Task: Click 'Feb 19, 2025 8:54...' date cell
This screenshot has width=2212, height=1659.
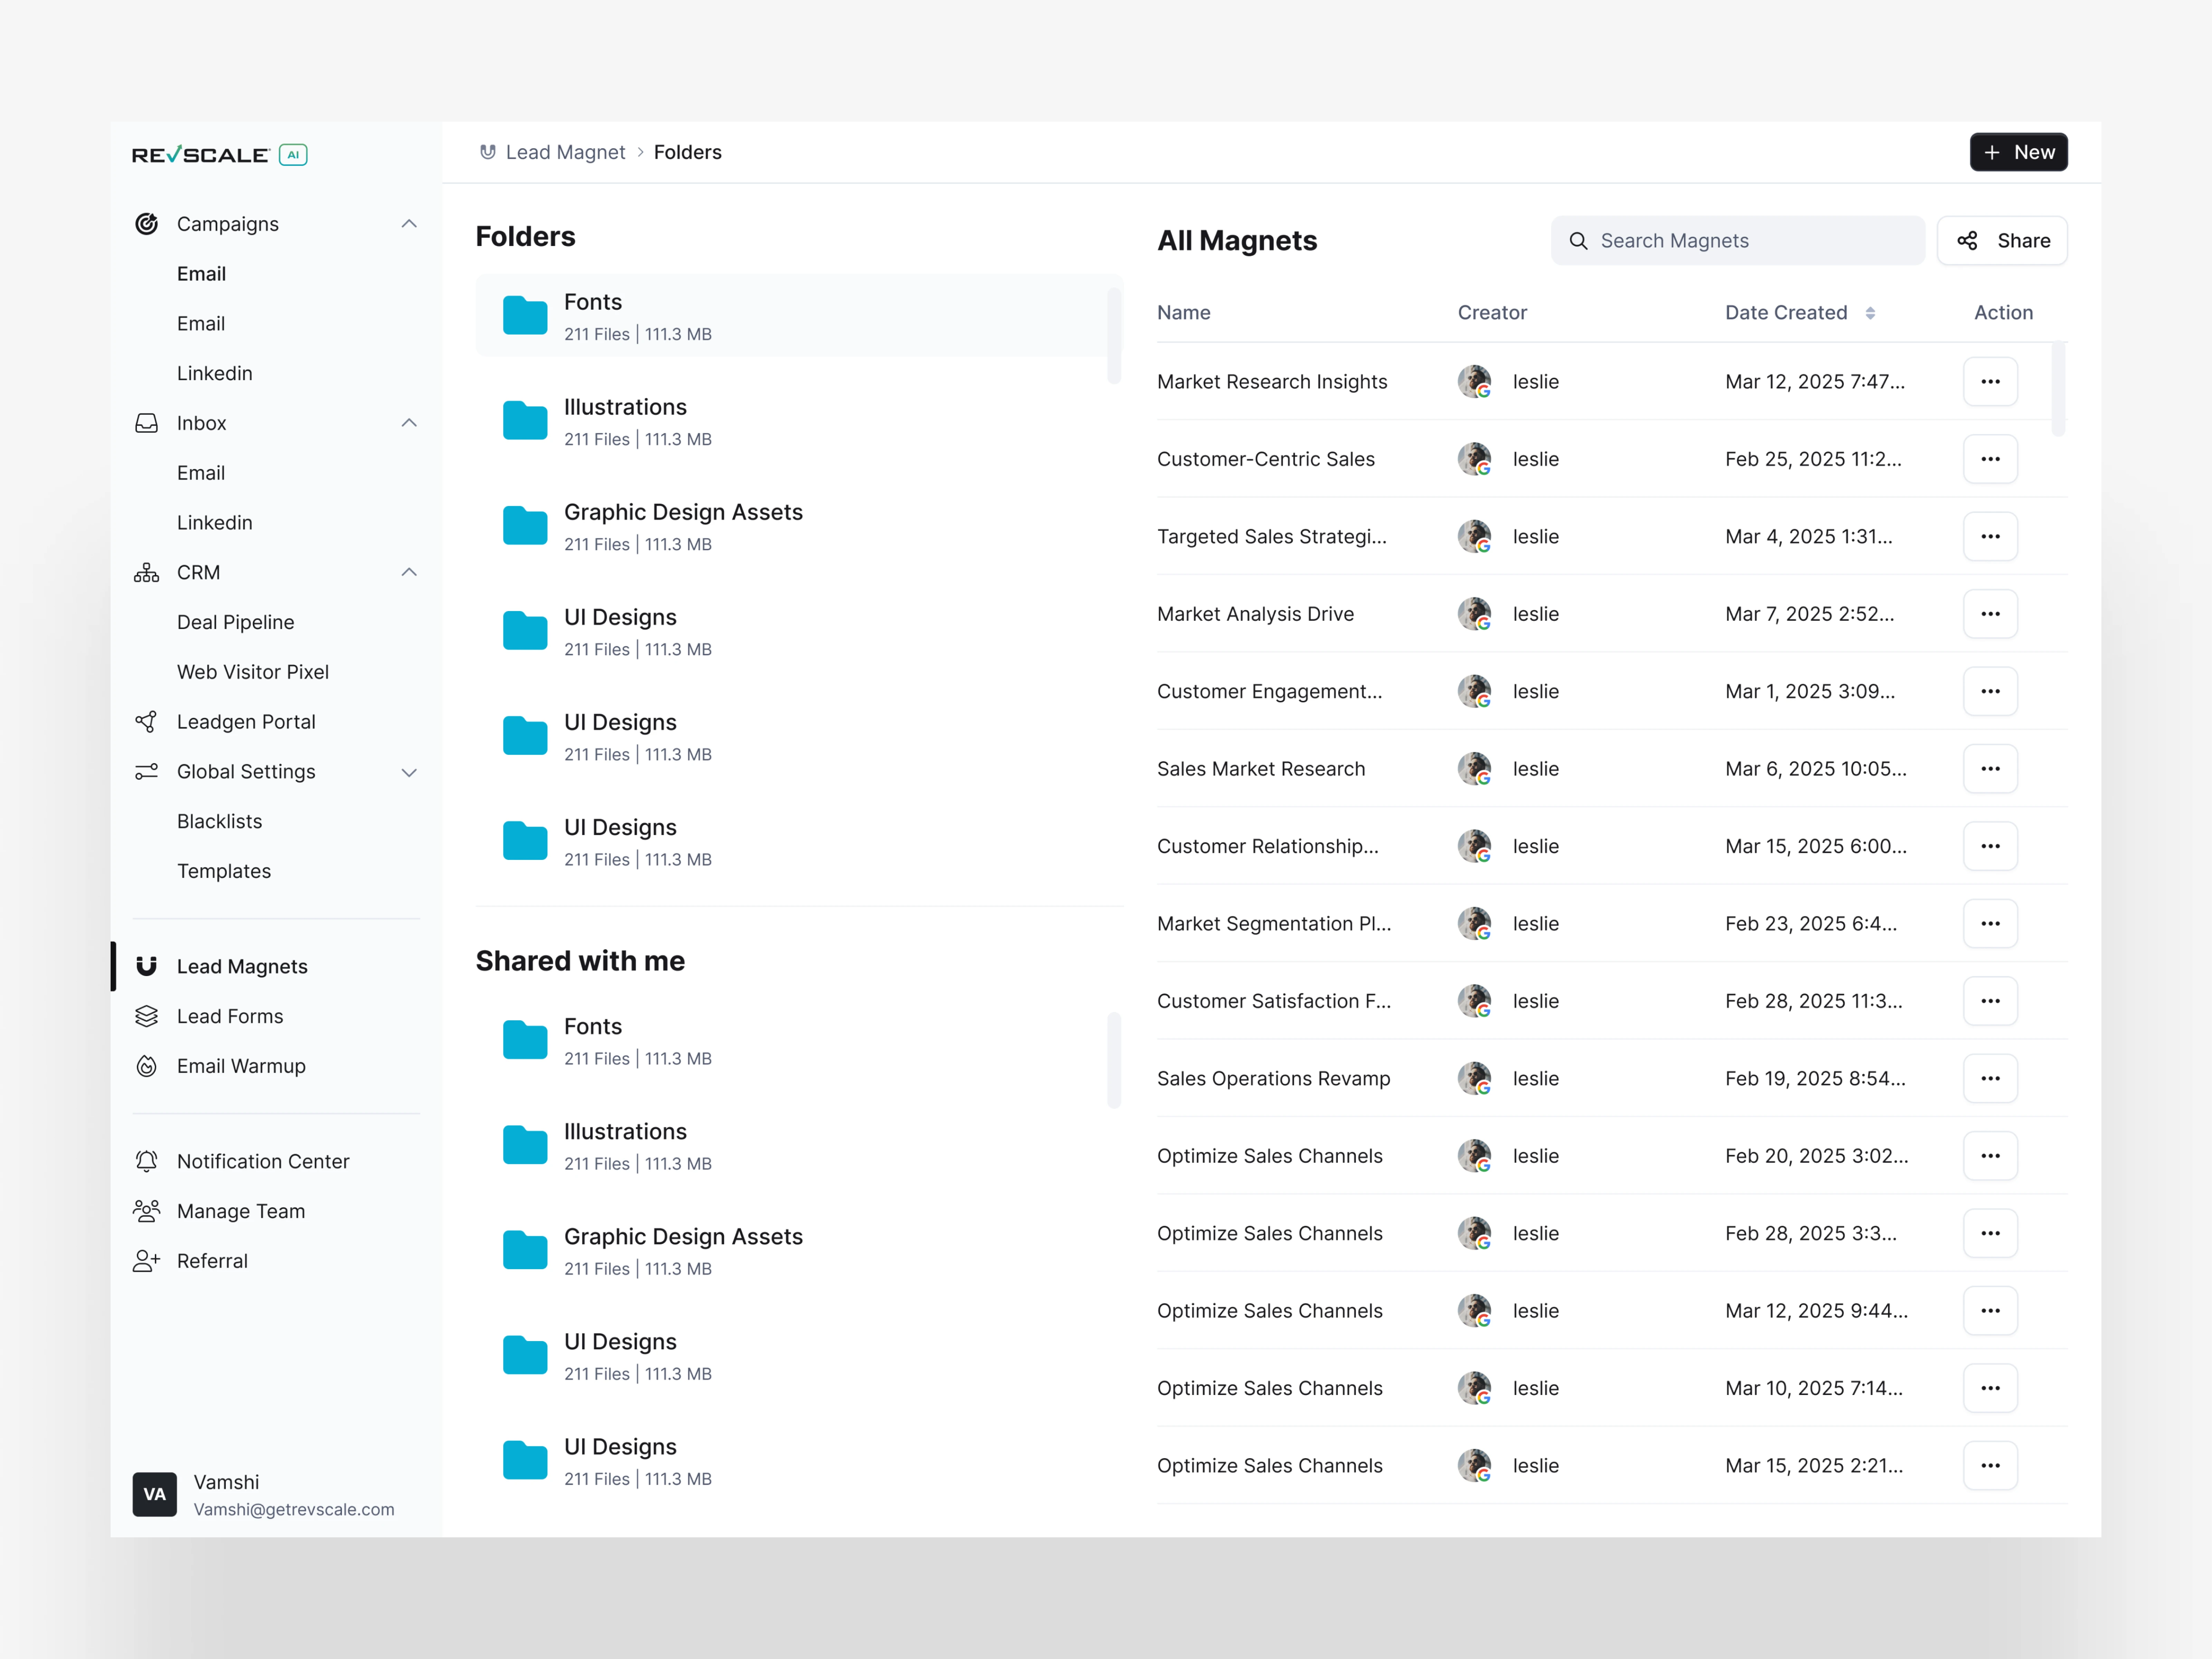Action: pos(1815,1079)
